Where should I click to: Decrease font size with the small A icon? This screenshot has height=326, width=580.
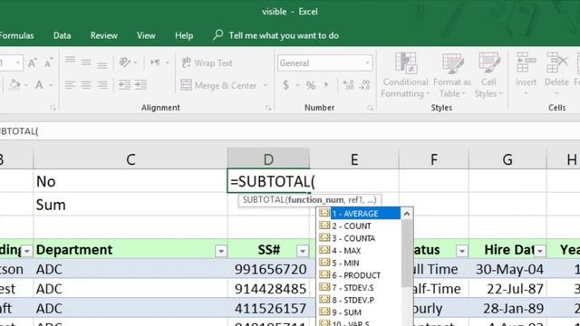48,62
